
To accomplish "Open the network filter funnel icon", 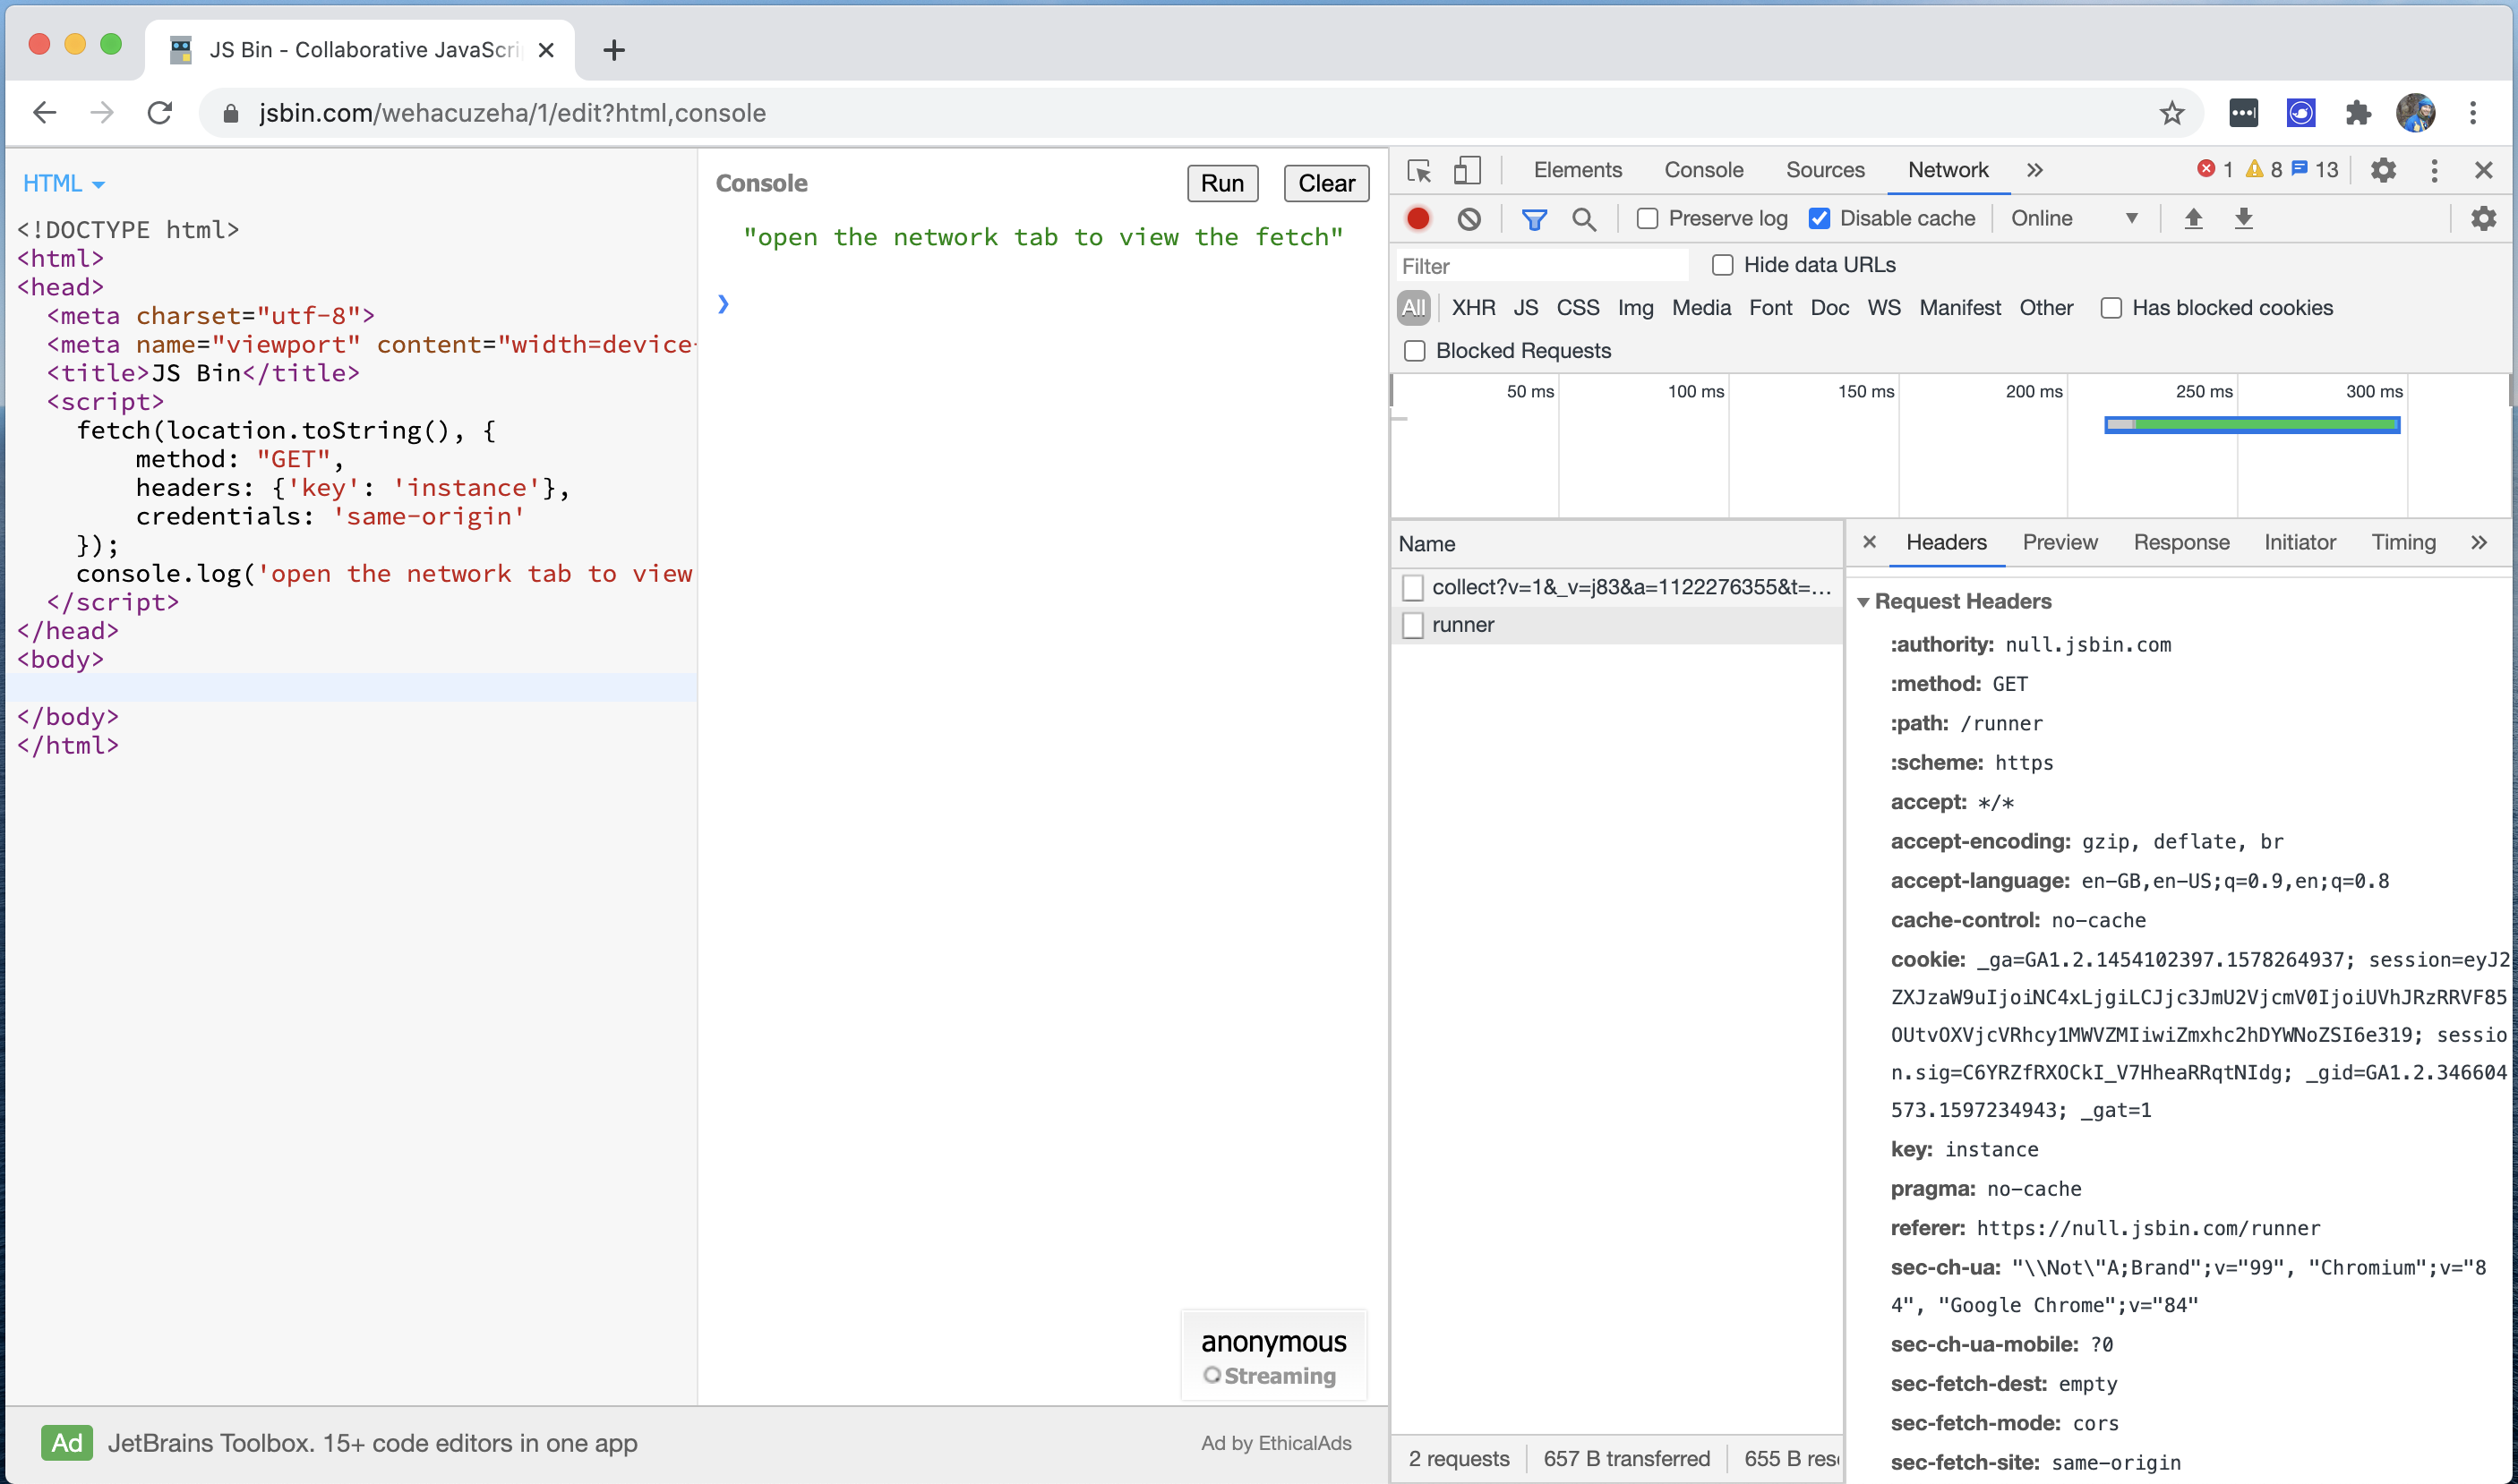I will point(1534,218).
